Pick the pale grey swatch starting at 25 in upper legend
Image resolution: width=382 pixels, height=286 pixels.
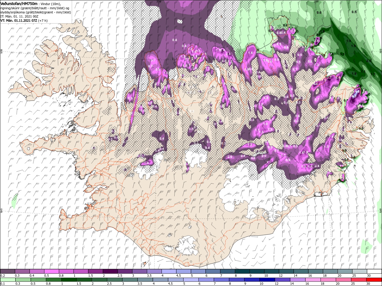[359, 271]
